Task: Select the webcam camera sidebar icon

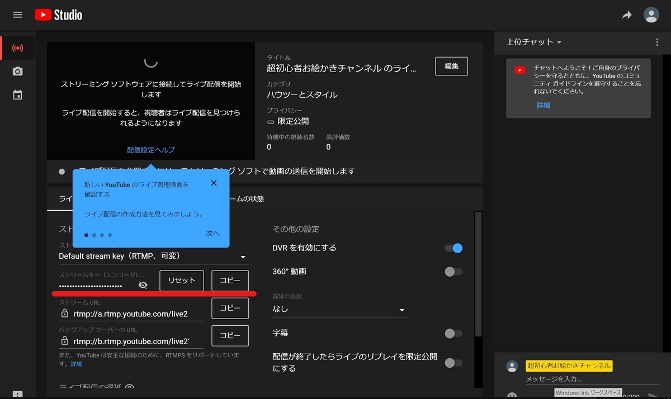Action: [18, 72]
